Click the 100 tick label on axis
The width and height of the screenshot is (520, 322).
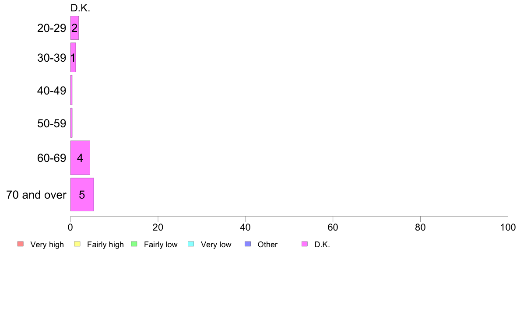508,227
